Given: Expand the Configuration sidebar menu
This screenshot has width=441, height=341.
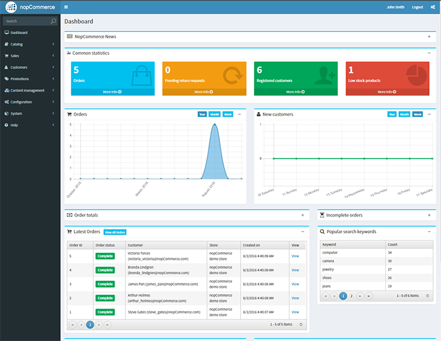Looking at the screenshot, I should coord(30,102).
